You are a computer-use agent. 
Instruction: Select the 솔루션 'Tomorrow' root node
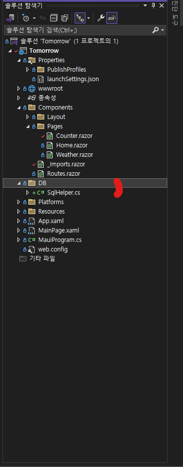69,41
